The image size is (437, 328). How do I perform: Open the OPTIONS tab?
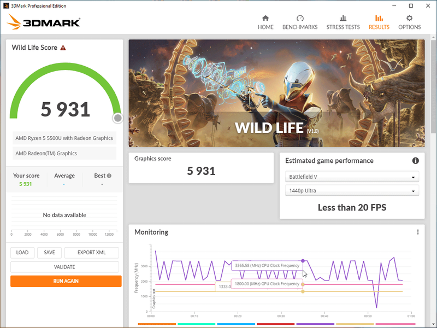click(409, 22)
